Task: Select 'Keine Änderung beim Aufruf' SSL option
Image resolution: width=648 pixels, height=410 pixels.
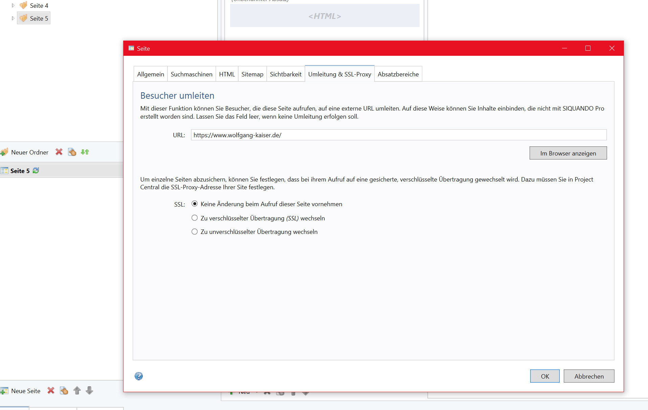Action: coord(195,204)
